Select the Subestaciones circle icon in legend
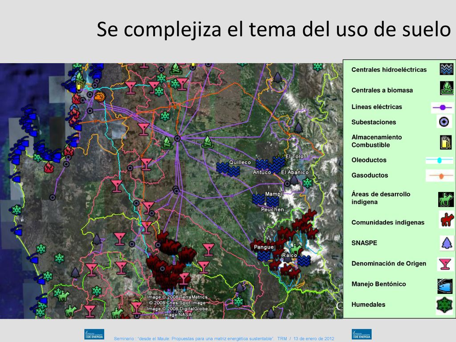The image size is (456, 342). (x=444, y=122)
